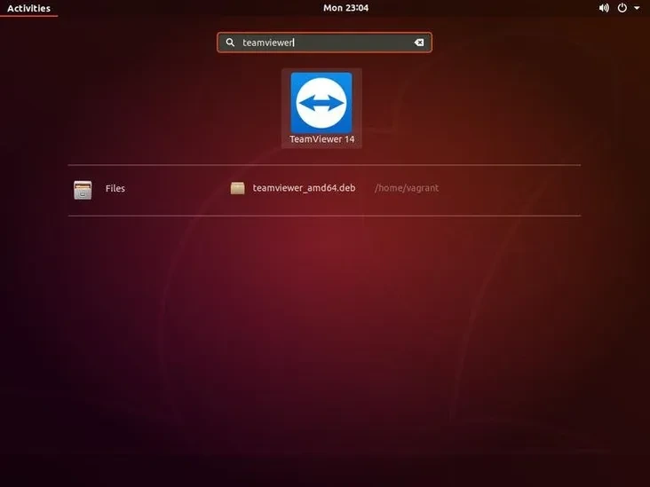650x487 pixels.
Task: Open the volume speaker icon in top bar
Action: [604, 8]
